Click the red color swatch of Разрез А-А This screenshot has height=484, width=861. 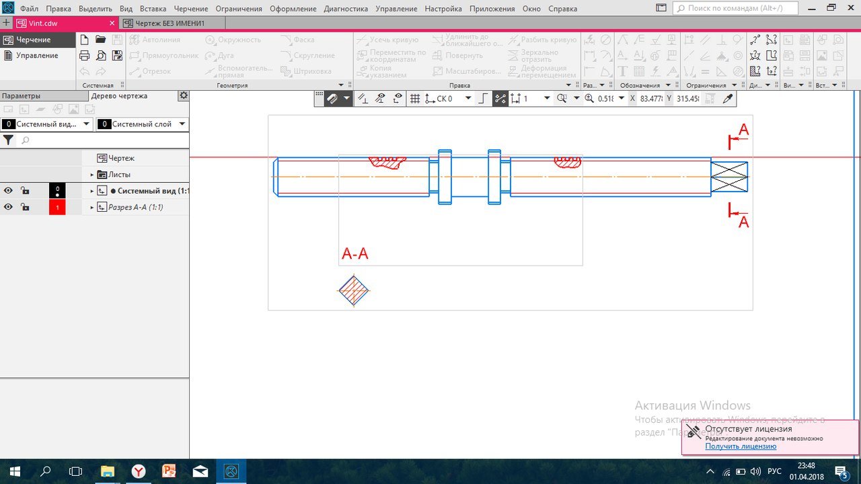[57, 208]
